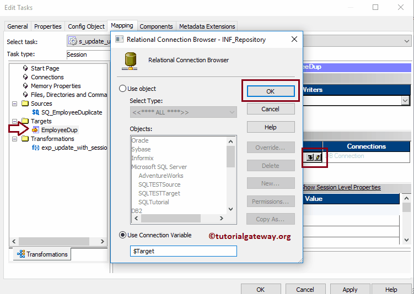
Task: Click the Task type Session field
Action: coord(88,55)
